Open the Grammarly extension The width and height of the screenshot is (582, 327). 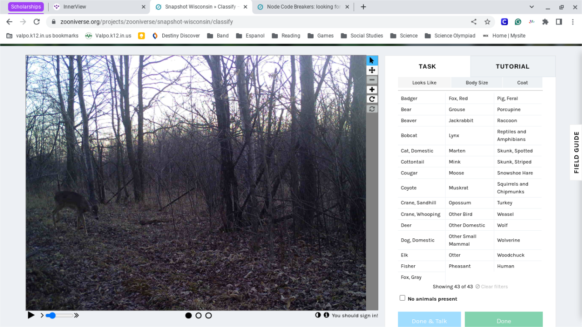(x=518, y=22)
